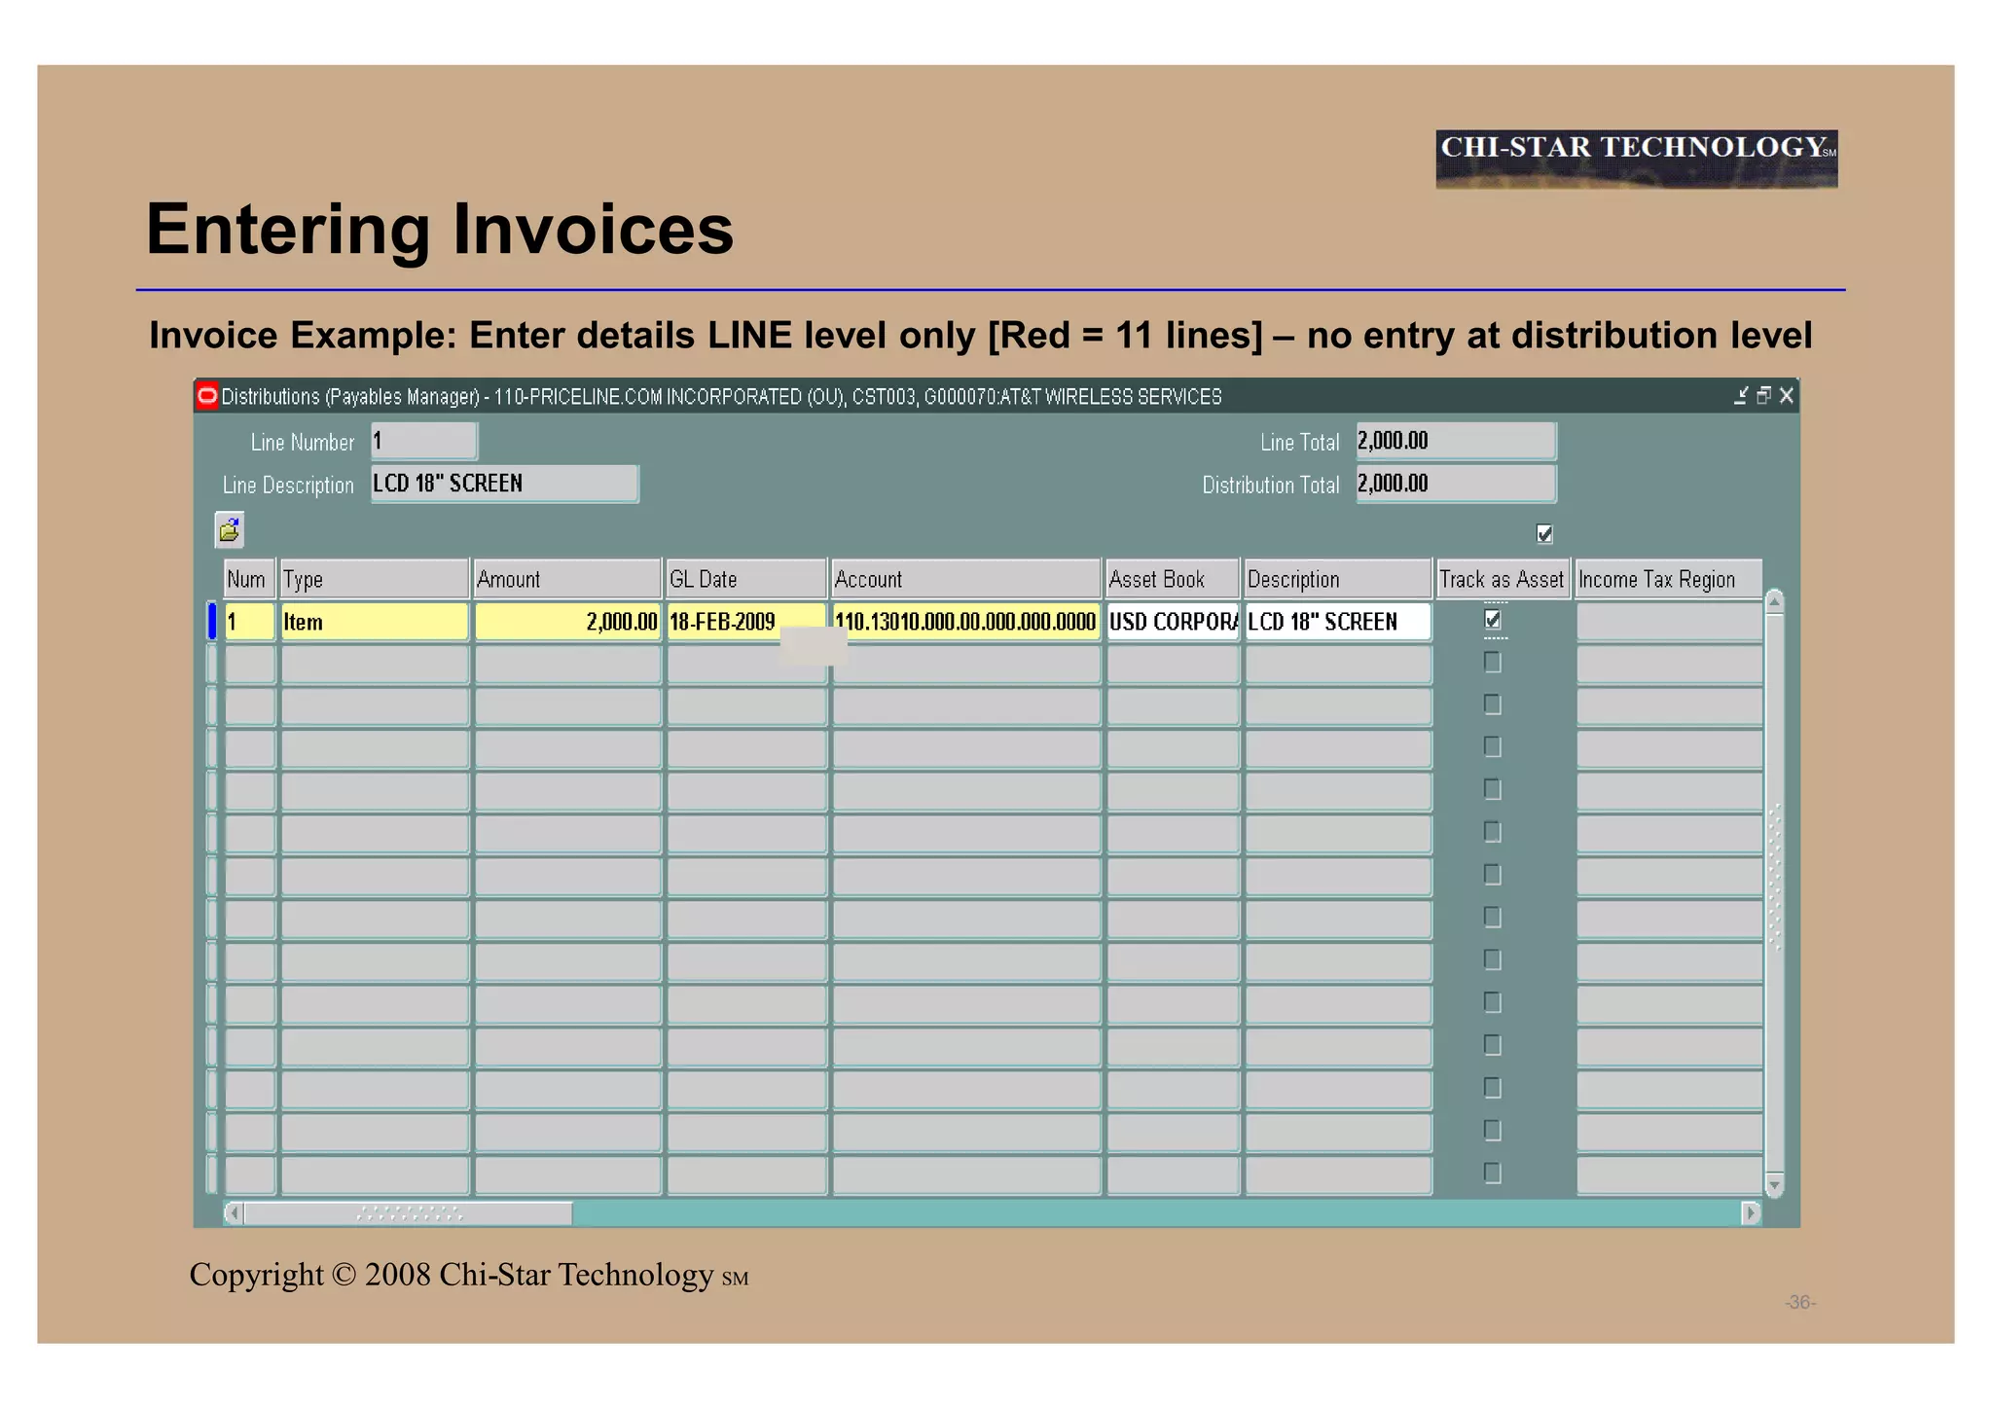
Task: Click the empty Type cell in second row
Action: coord(375,665)
